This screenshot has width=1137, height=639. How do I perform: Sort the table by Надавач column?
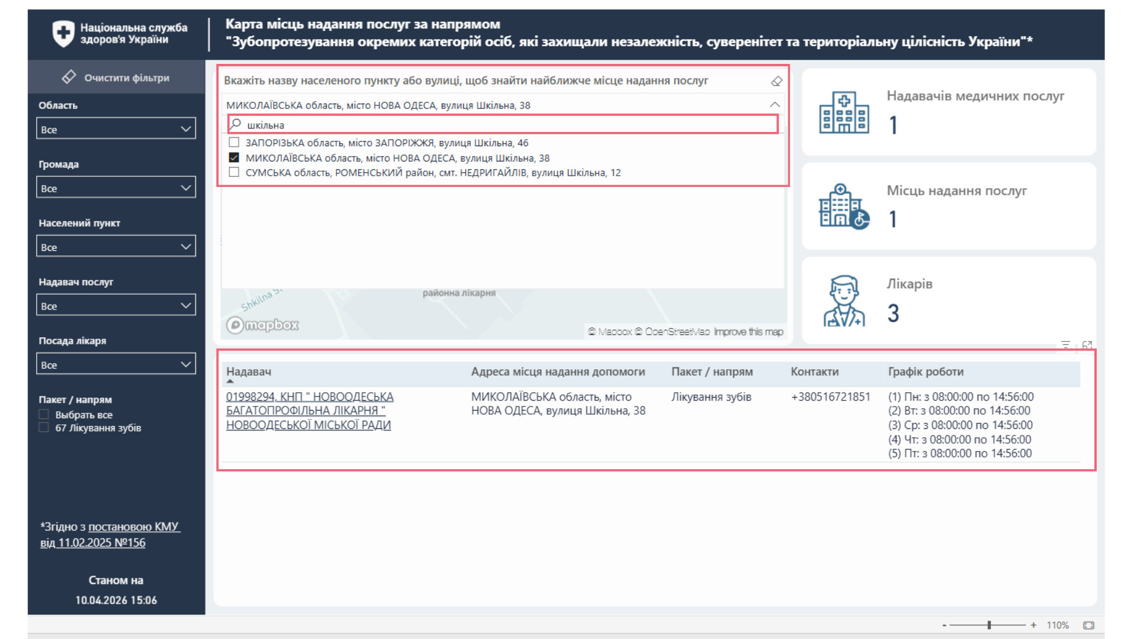(249, 372)
